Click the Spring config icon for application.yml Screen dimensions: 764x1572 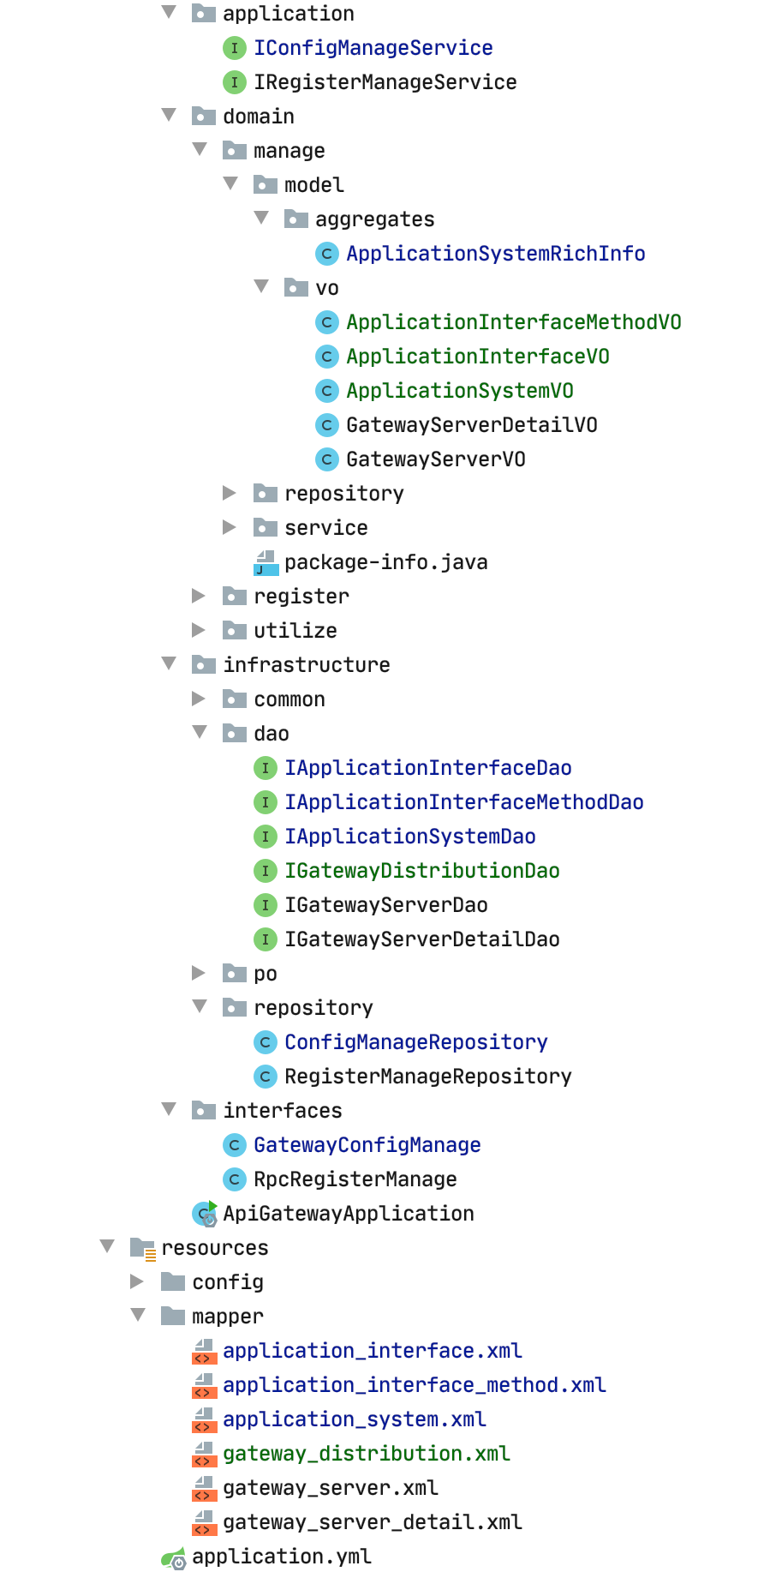point(173,1557)
